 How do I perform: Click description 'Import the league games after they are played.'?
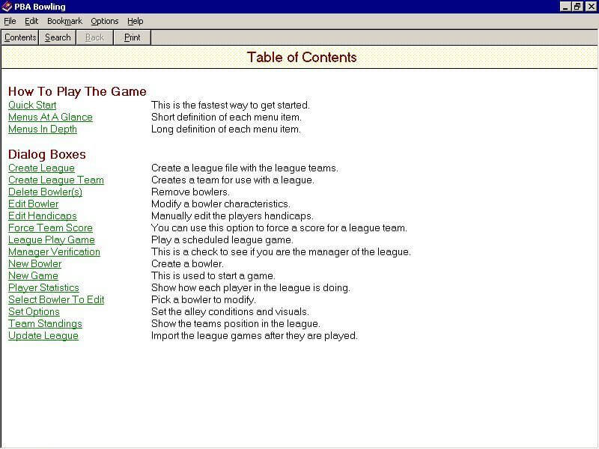click(255, 335)
